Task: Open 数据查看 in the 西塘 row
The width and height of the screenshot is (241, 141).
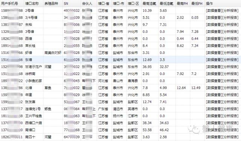Action: [214, 39]
